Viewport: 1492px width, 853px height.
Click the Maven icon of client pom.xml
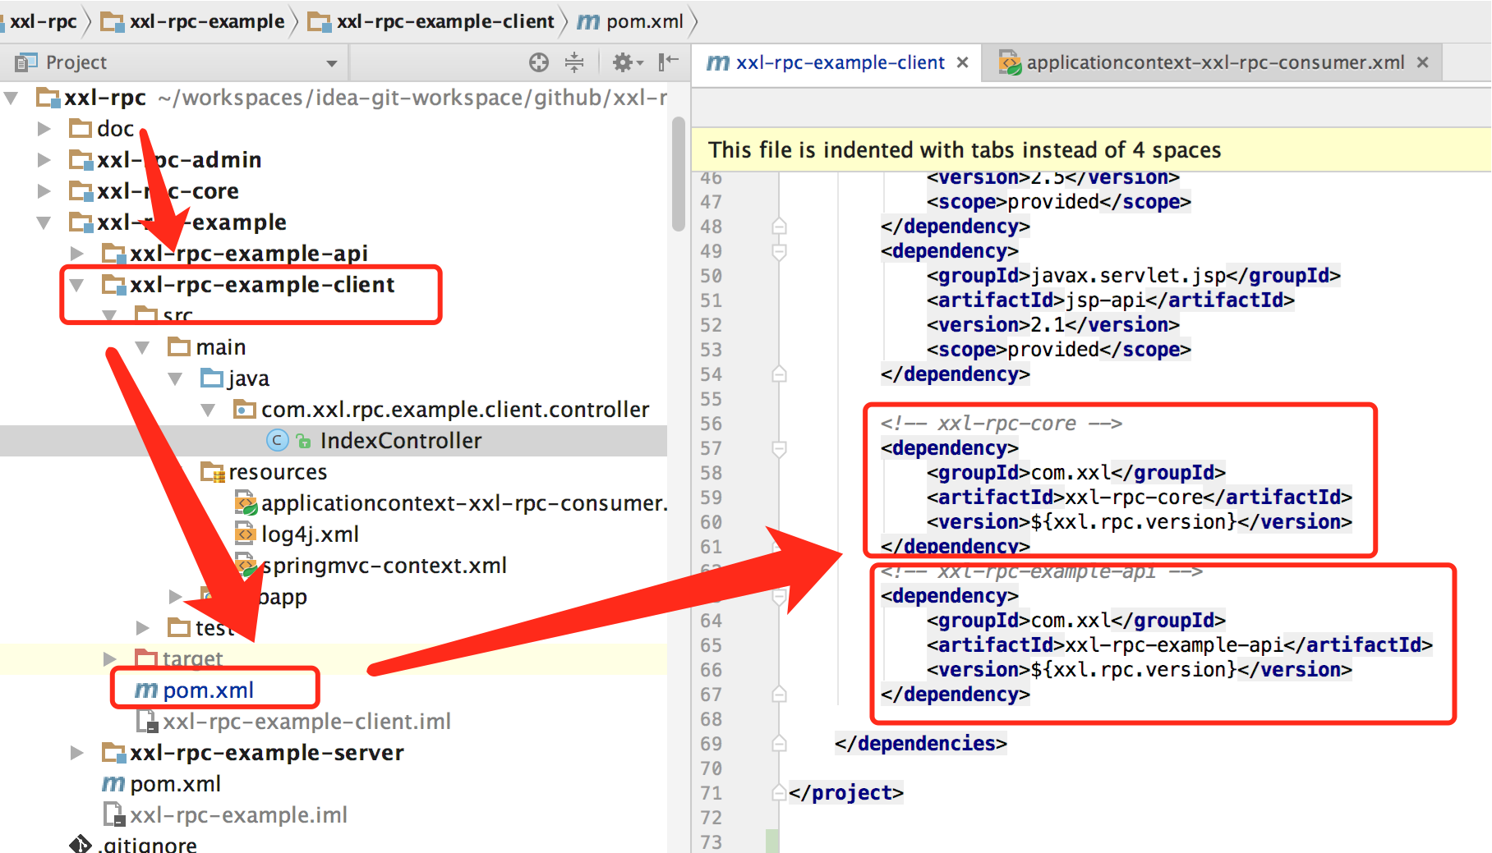[145, 690]
